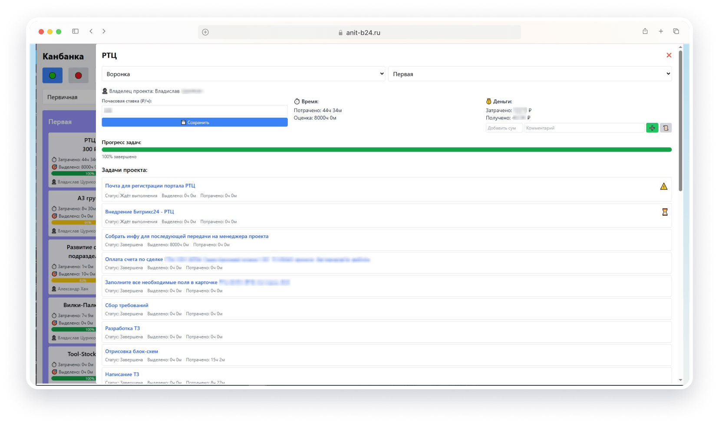The width and height of the screenshot is (719, 424).
Task: Open the Сбор требований task
Action: [127, 305]
